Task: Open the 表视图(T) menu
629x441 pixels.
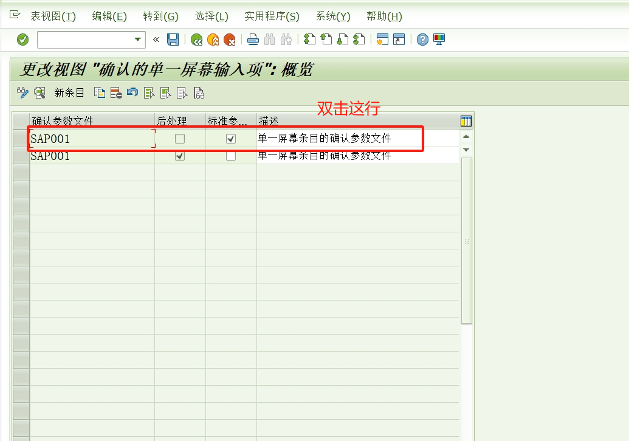Action: tap(53, 16)
